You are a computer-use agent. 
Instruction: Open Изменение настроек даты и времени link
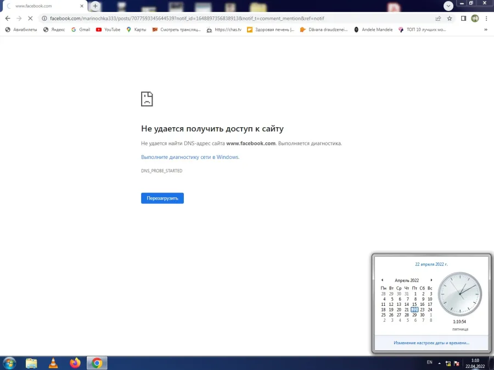[431, 343]
